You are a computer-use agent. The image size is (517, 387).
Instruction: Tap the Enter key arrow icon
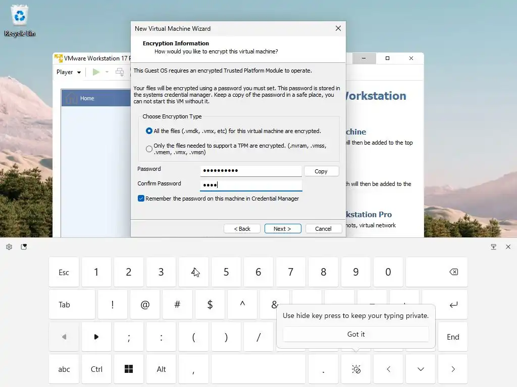tap(453, 304)
